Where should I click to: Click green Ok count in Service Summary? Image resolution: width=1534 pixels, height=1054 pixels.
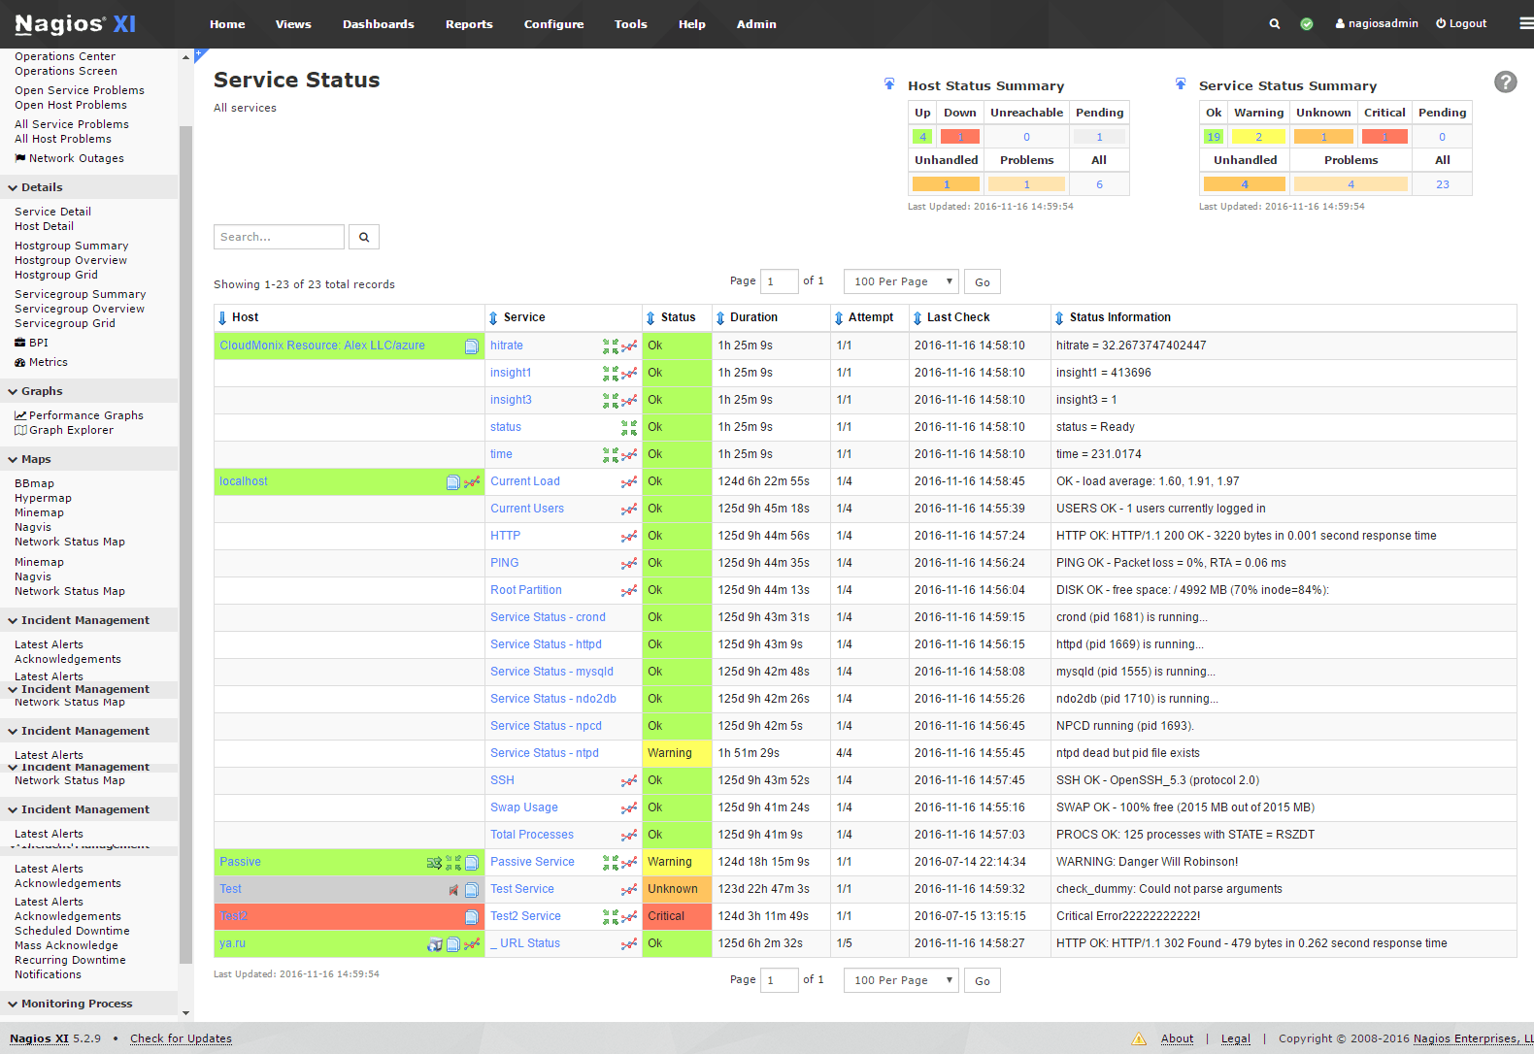[1214, 137]
